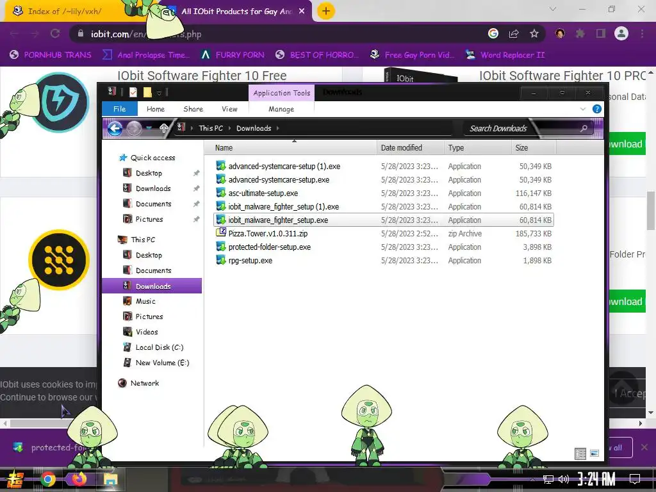Open Word Replacer II bookmark

click(505, 55)
